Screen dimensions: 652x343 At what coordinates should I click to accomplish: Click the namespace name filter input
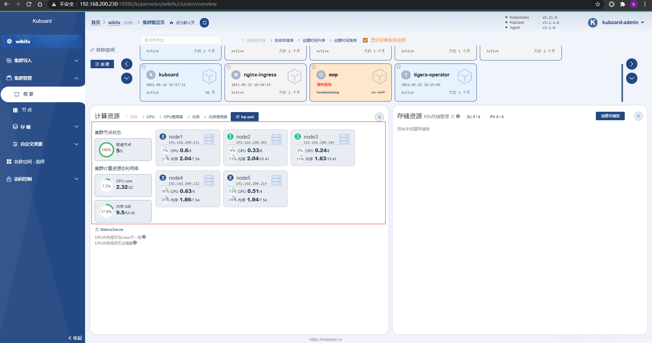pyautogui.click(x=180, y=40)
